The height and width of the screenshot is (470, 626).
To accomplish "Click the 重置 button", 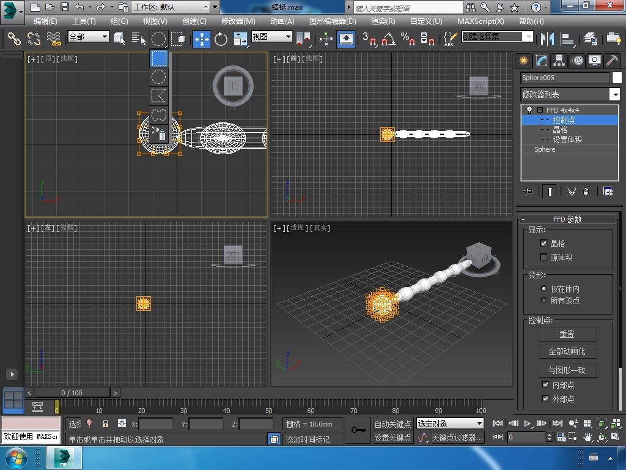I will [x=567, y=334].
